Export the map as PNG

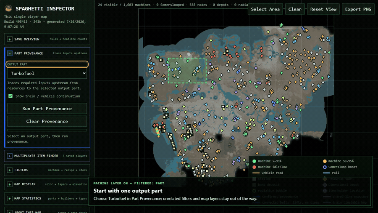(358, 9)
